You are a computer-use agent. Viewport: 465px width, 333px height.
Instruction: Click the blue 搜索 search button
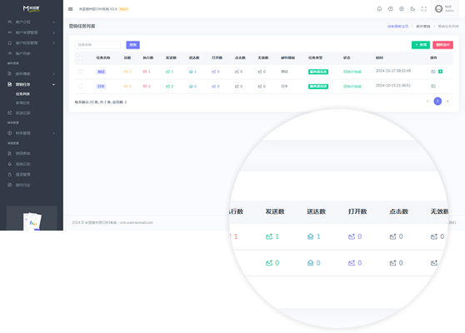pyautogui.click(x=132, y=45)
